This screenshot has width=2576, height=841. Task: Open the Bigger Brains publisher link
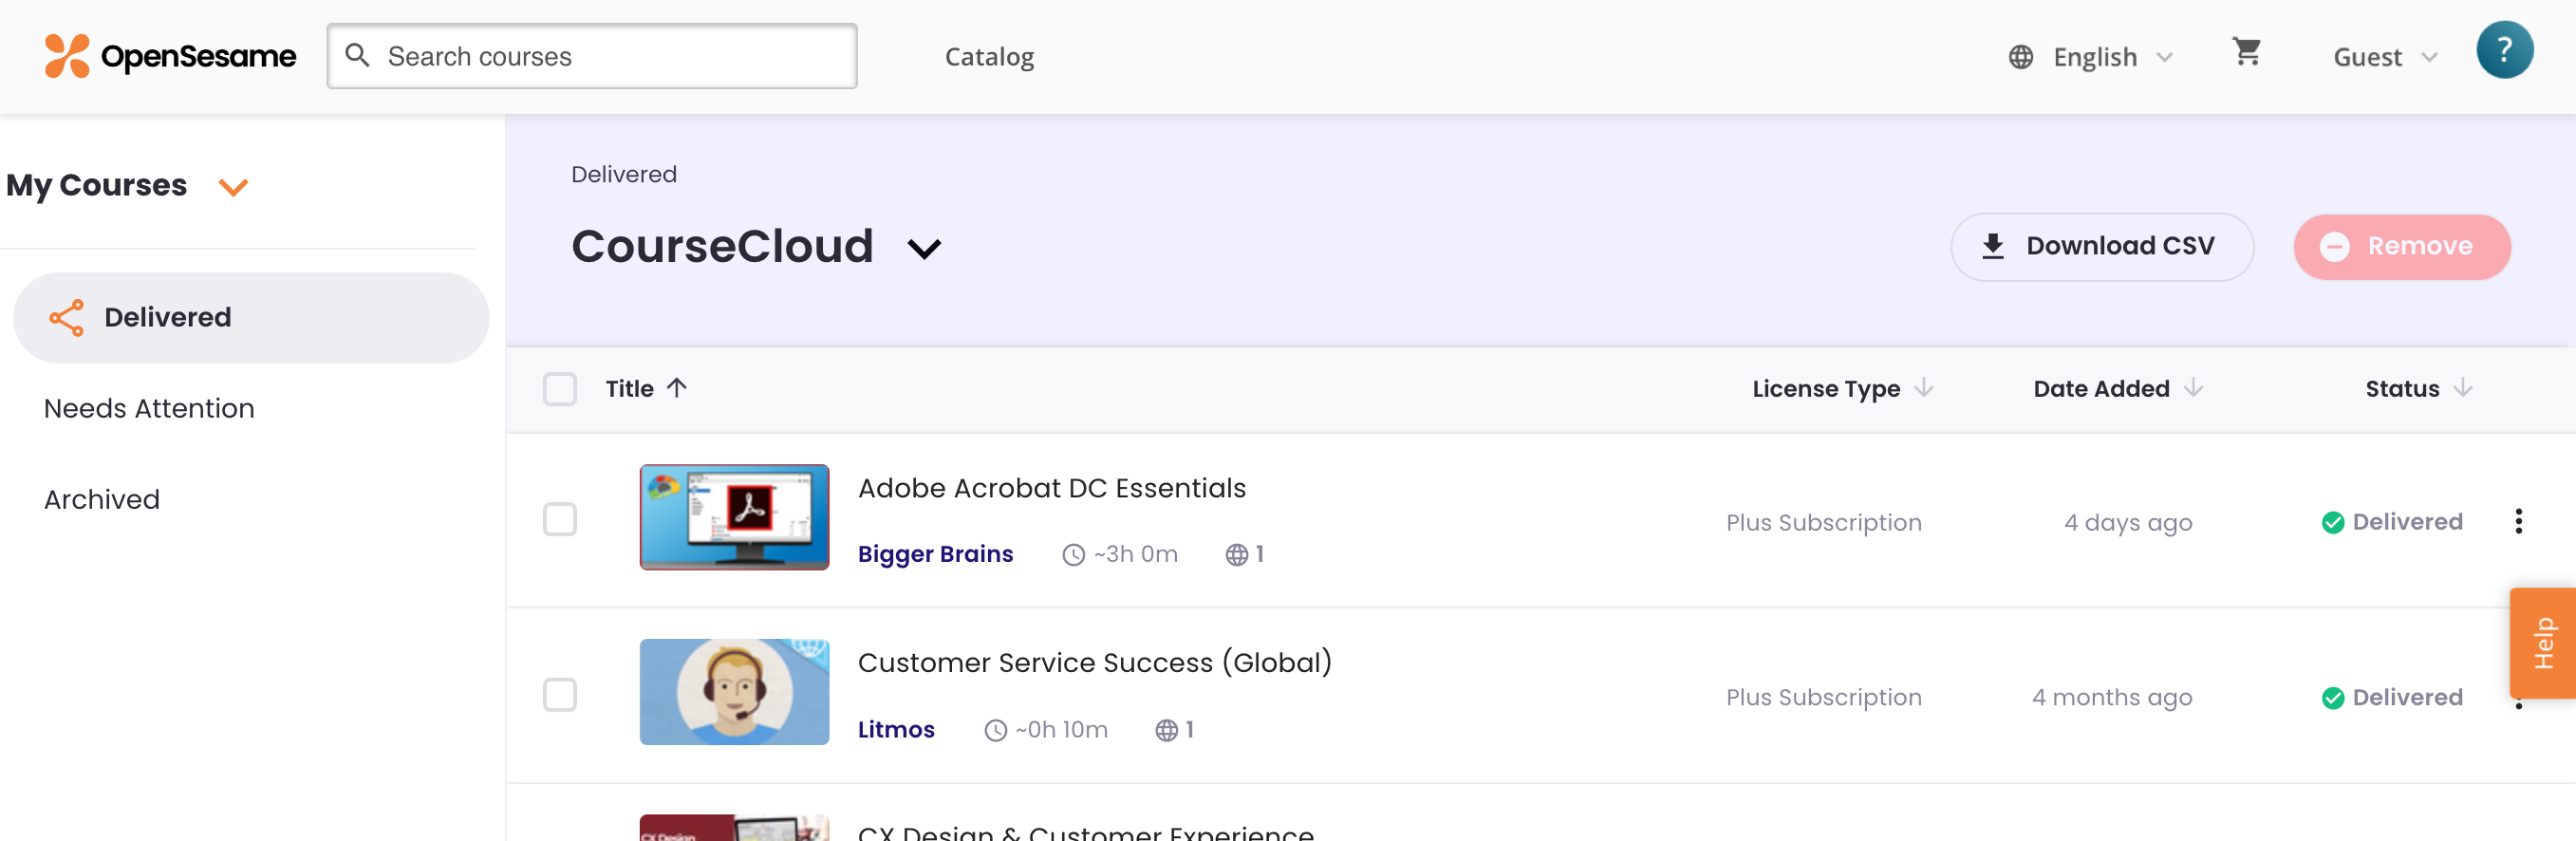tap(935, 554)
